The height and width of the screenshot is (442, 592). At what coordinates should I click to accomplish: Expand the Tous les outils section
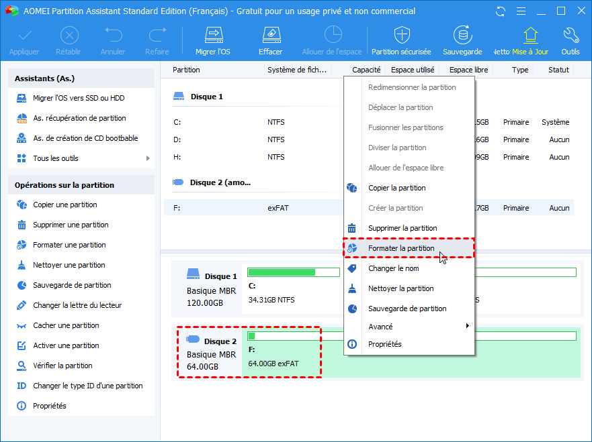coord(56,159)
